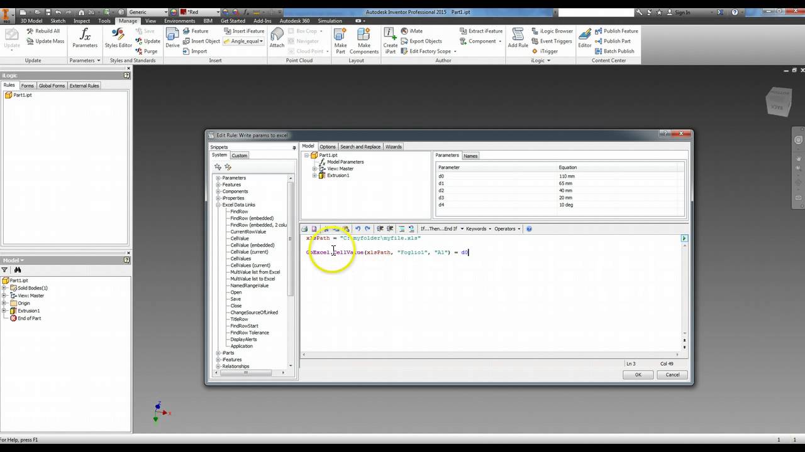Viewport: 805px width, 452px height.
Task: Expand Solid Bodies(1) in Model browser
Action: coord(4,288)
